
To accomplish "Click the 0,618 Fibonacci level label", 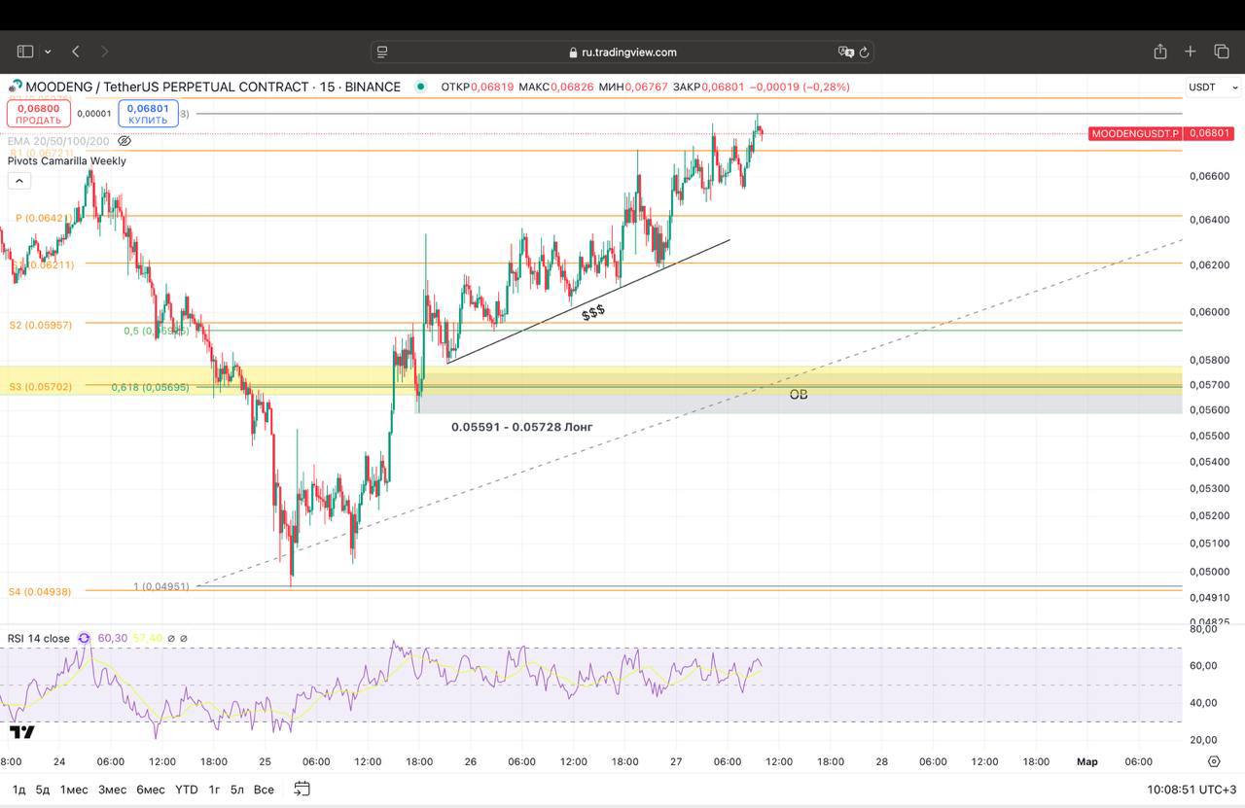I will coord(151,387).
